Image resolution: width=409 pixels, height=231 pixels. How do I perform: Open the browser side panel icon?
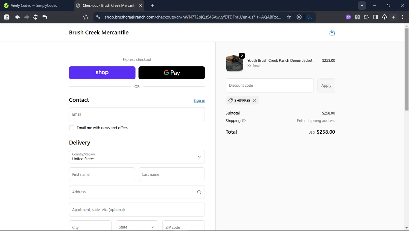(375, 17)
